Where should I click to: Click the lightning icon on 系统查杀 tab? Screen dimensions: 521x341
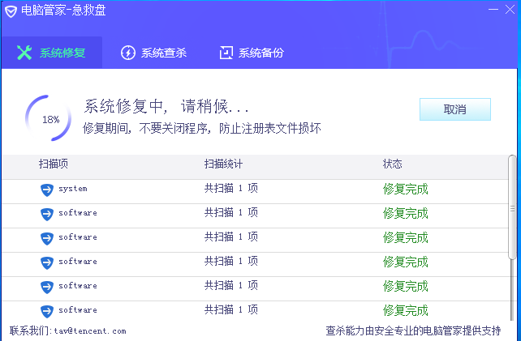(128, 53)
